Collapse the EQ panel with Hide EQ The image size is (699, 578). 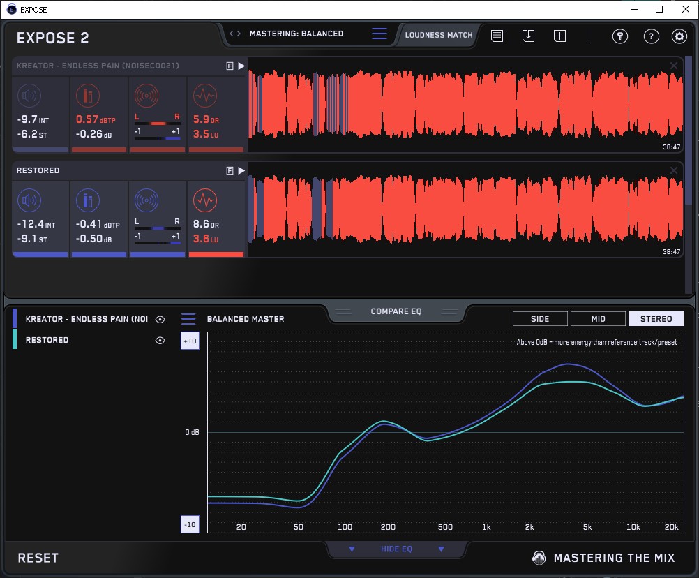pos(396,549)
